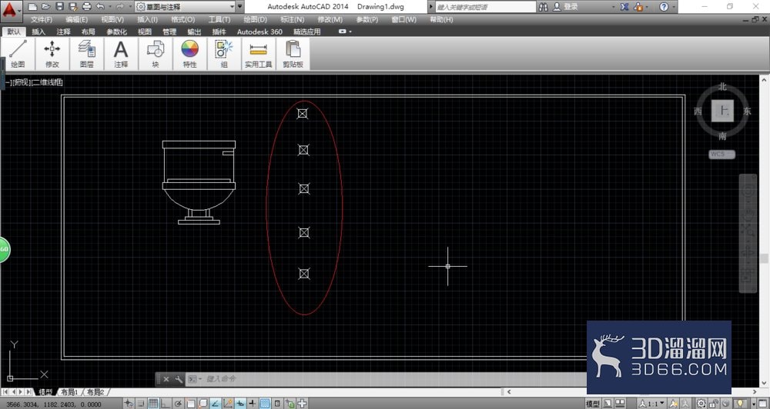Open the 块 (Block) ribbon panel
Viewport: 770px width, 409px height.
[156, 54]
